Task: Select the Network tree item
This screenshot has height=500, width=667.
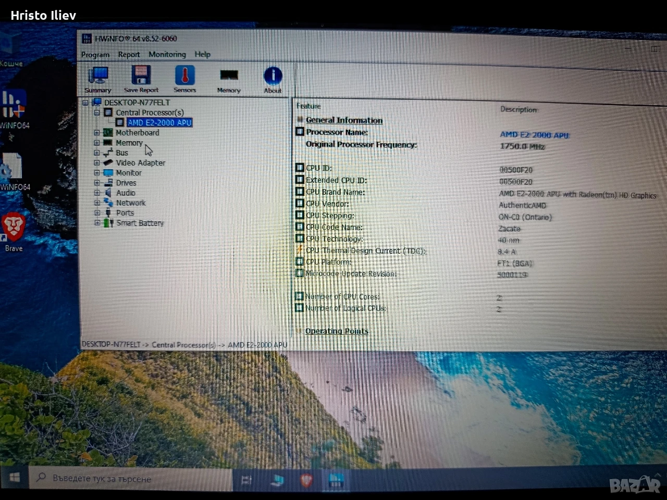Action: click(x=131, y=203)
